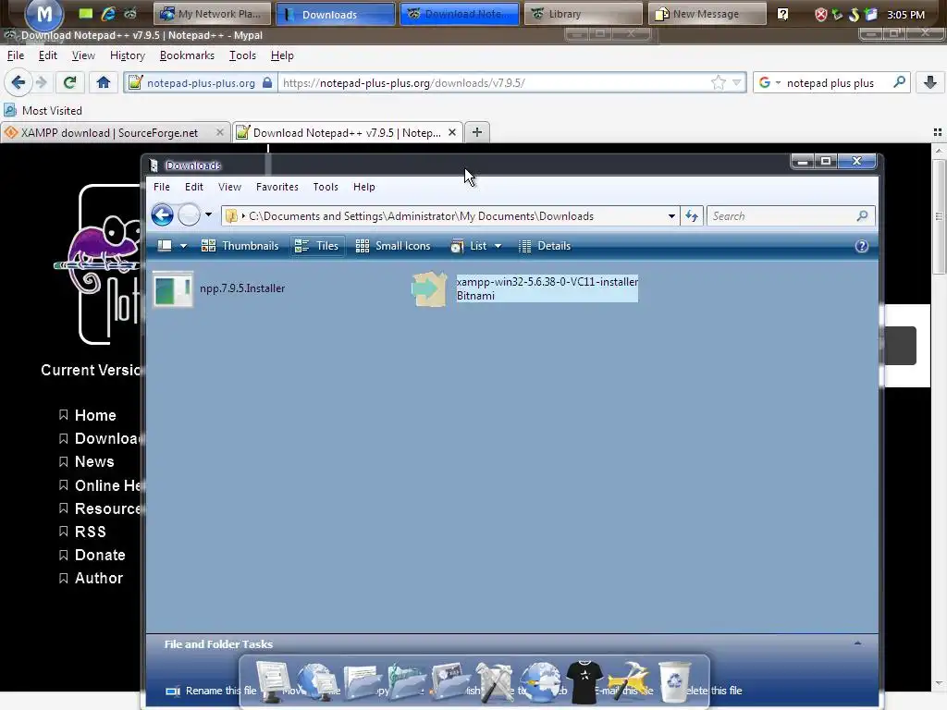Screen dimensions: 947x710
Task: Refresh the Downloads folder view
Action: (692, 216)
